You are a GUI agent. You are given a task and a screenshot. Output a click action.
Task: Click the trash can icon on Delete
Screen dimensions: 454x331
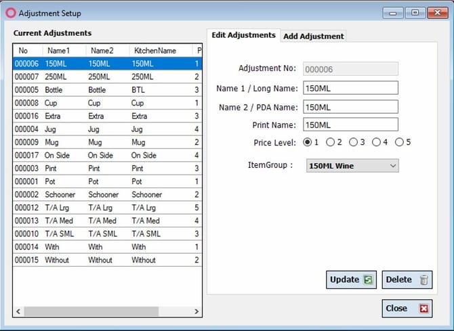pyautogui.click(x=424, y=280)
